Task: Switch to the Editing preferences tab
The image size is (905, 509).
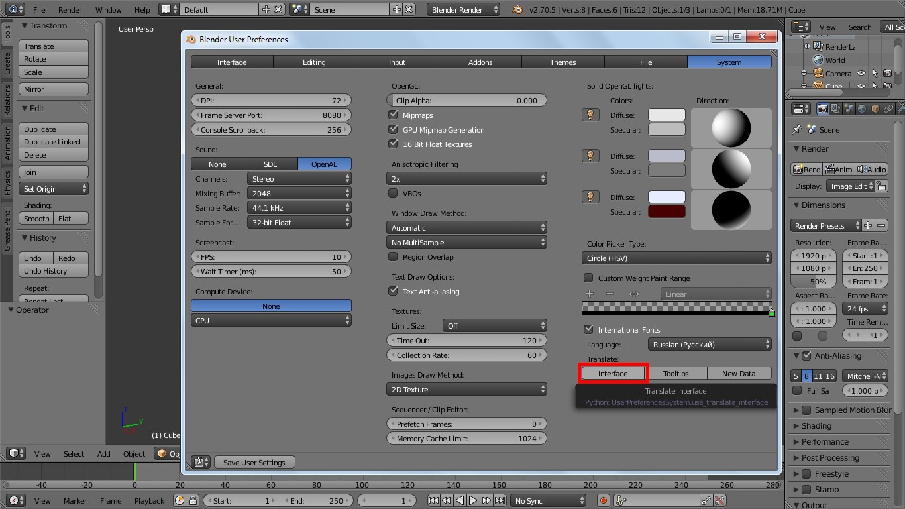Action: (314, 62)
